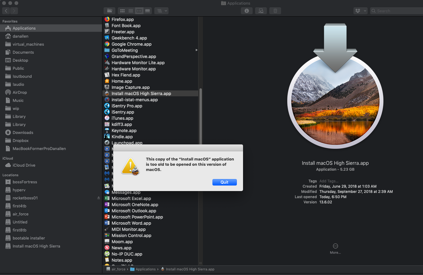
Task: Open the Dropbox toolbar dropdown
Action: [361, 11]
